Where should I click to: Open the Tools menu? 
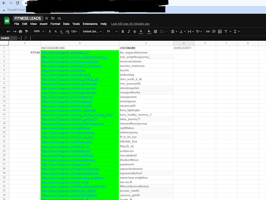click(76, 24)
